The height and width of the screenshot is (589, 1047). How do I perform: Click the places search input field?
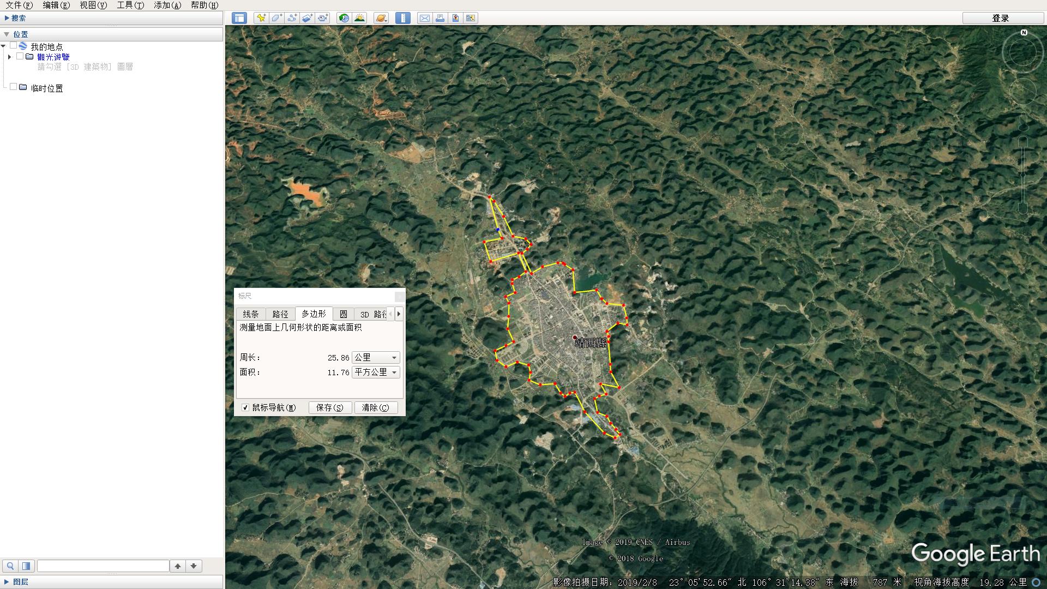tap(103, 566)
